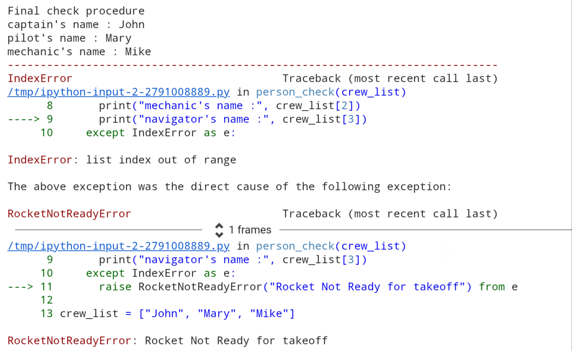Click the 'RocketNotReadyError' traceback header
This screenshot has width=572, height=351.
click(x=69, y=214)
